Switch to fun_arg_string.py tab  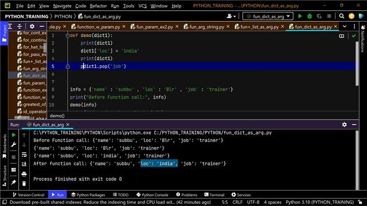[x=206, y=27]
